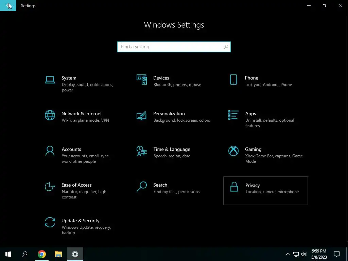Click 'Speech, region, date' description
The image size is (348, 261).
(172, 156)
